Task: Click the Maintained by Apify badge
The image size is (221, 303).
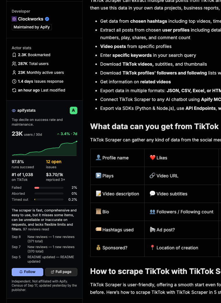Action: point(32,27)
